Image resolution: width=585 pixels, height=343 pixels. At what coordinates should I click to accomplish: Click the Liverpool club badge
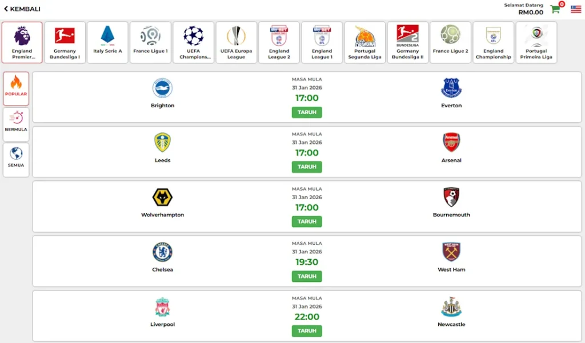(x=162, y=306)
